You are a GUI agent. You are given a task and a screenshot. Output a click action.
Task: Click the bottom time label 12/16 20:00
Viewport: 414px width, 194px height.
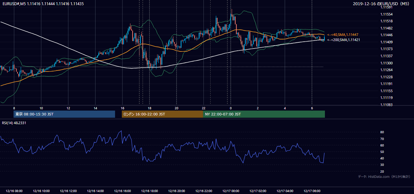[177, 191]
